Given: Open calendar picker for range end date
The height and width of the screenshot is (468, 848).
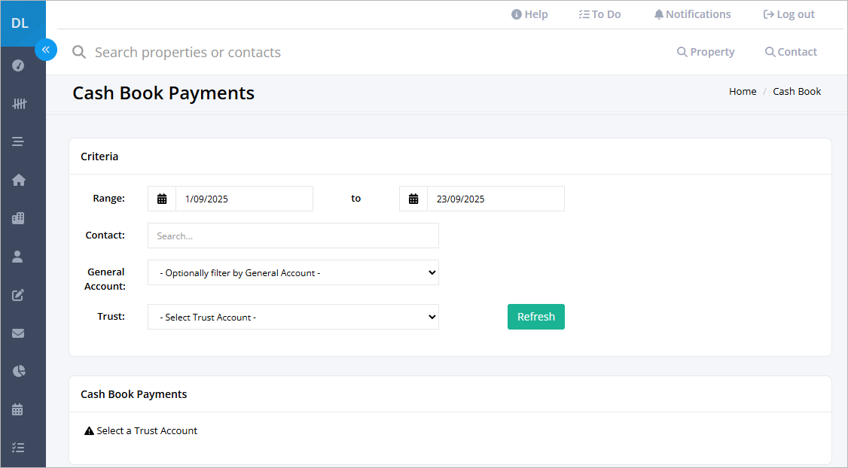Looking at the screenshot, I should 413,199.
